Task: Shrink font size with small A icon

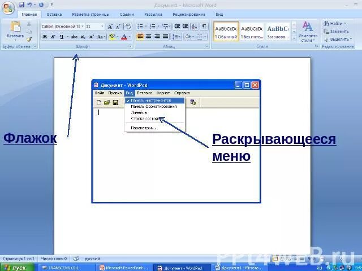Action: tap(118, 27)
